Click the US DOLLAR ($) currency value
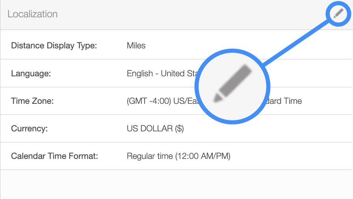The width and height of the screenshot is (353, 199). [x=155, y=129]
